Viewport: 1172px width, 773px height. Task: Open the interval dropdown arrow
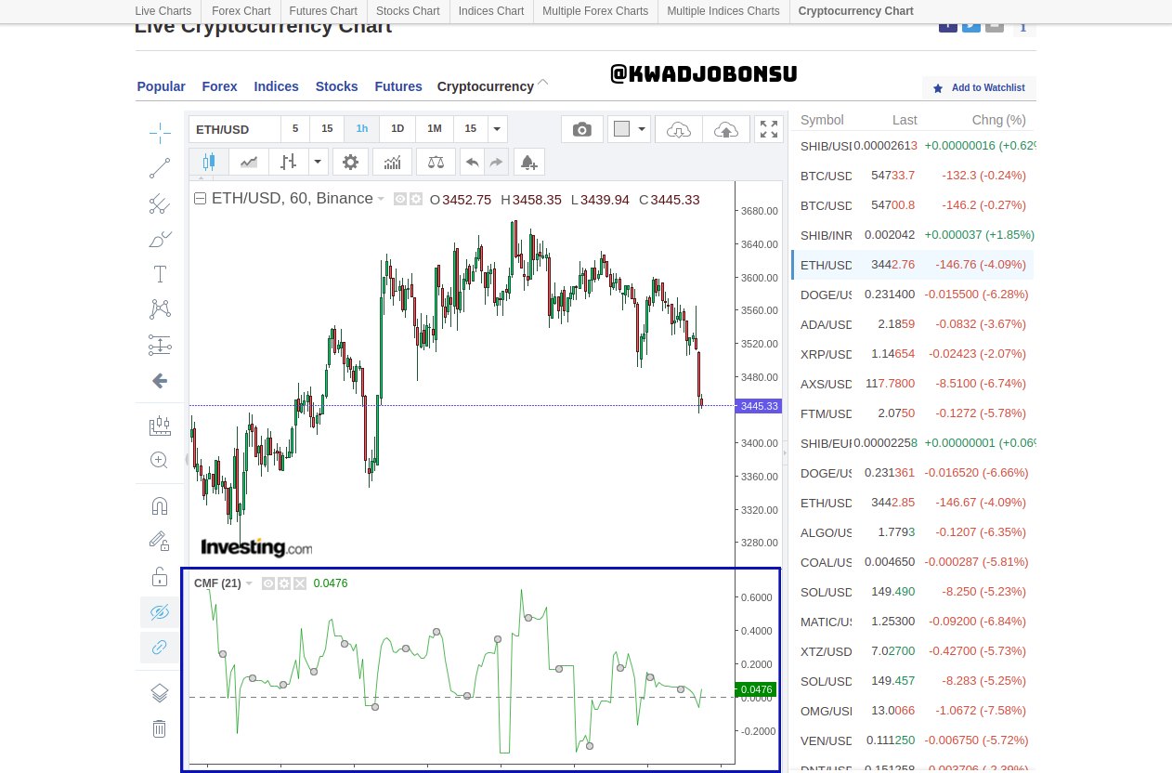point(498,129)
